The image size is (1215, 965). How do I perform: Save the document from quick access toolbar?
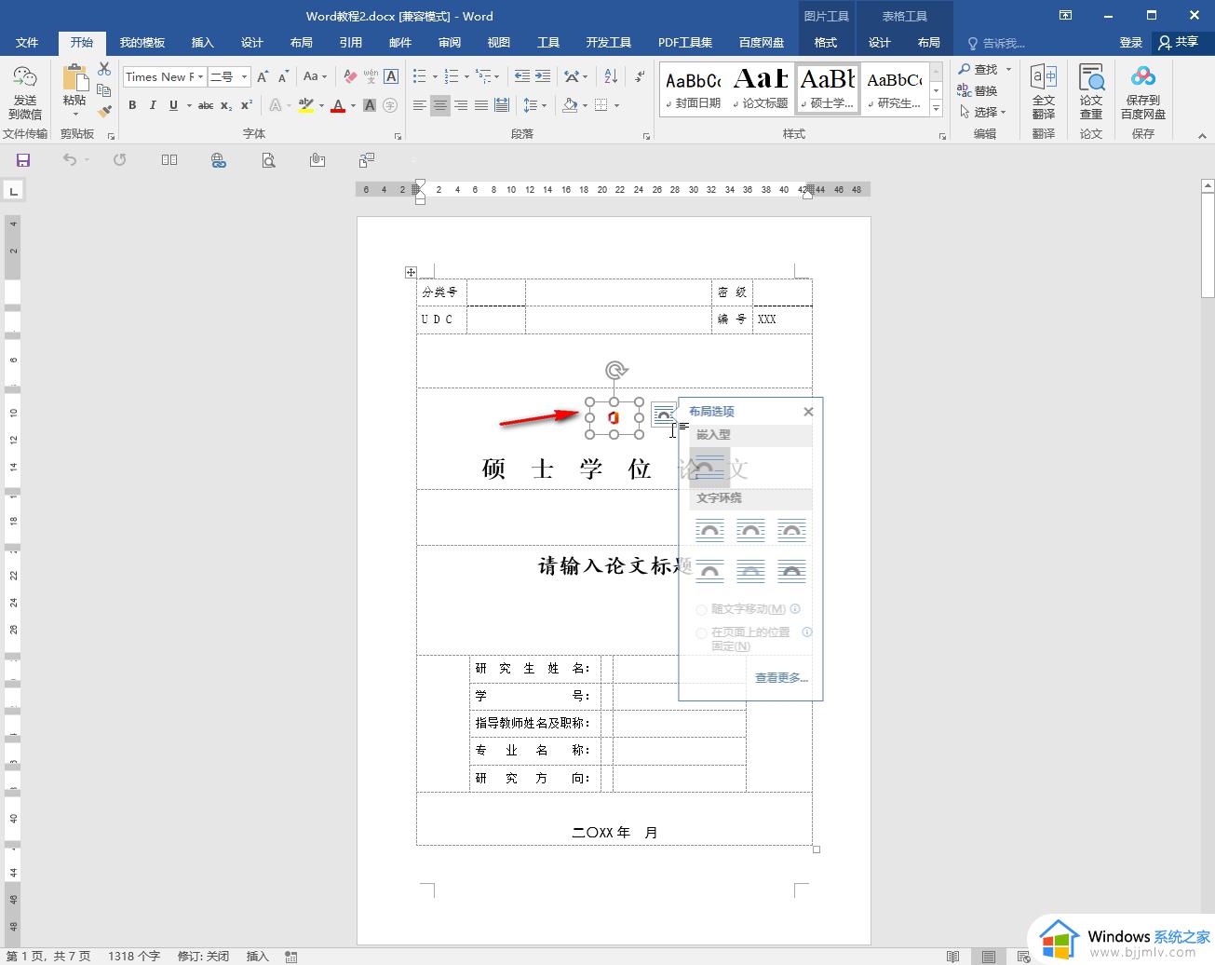(23, 160)
